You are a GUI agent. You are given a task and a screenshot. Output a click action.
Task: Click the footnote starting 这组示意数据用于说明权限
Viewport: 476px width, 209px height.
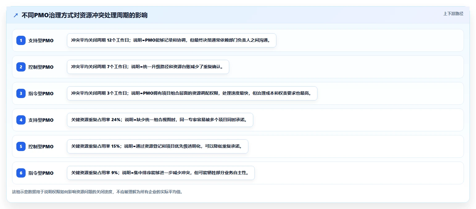(x=97, y=192)
